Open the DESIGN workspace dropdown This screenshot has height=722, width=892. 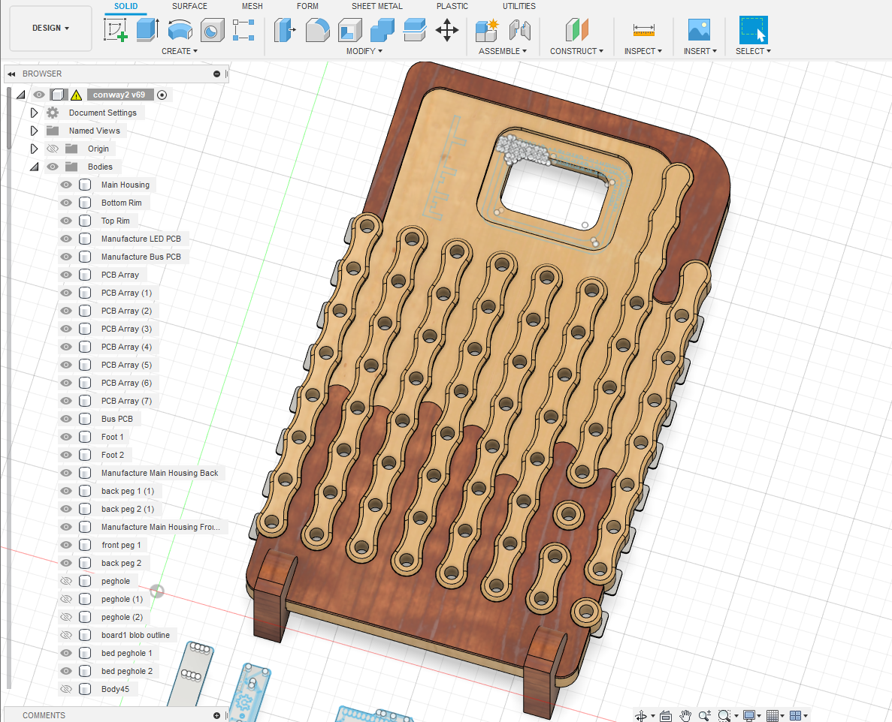click(50, 28)
